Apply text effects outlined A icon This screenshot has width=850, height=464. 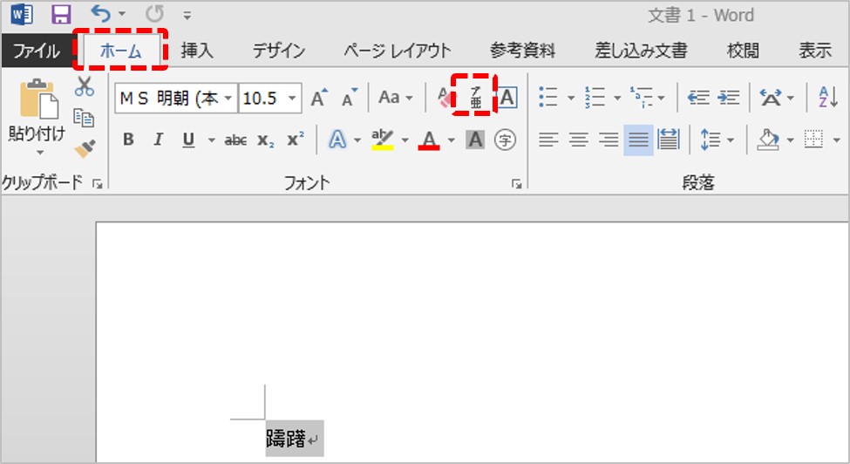coord(337,140)
